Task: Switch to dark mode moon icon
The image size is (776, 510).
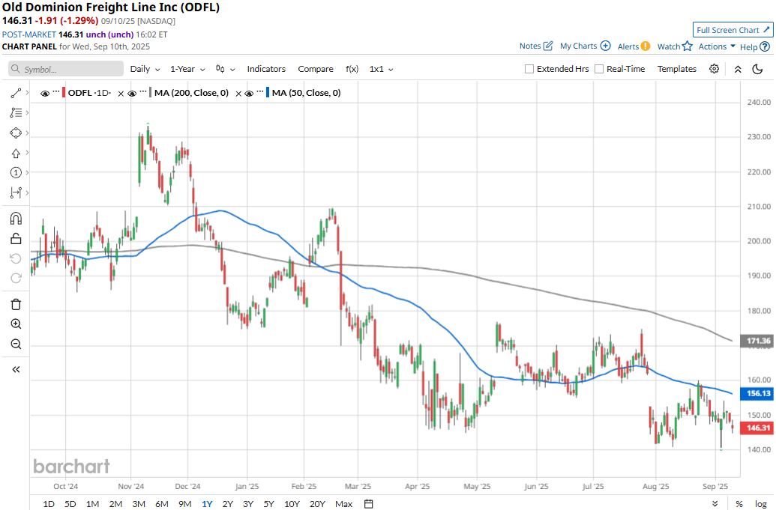Action: pos(757,69)
